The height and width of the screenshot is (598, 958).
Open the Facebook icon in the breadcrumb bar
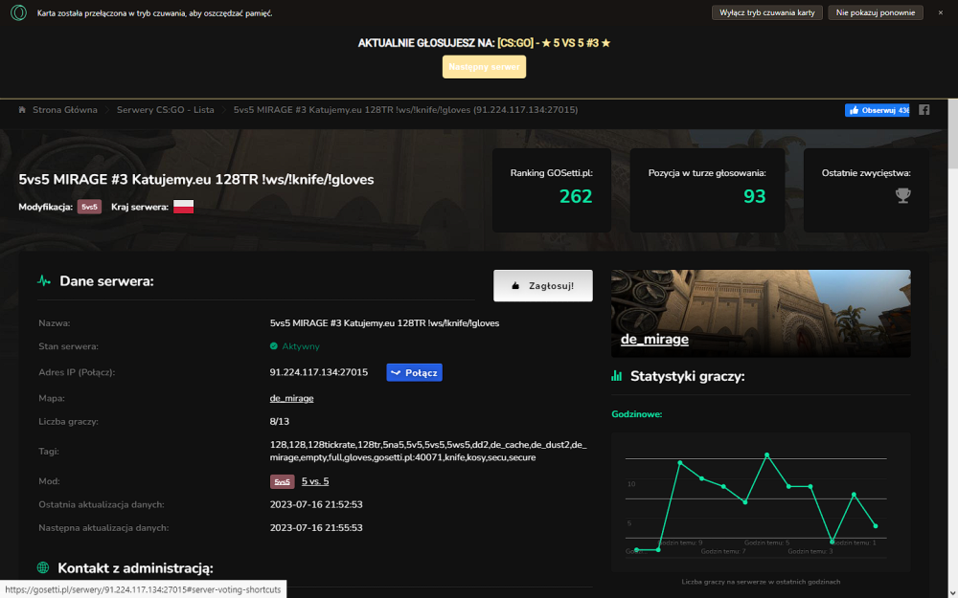click(x=924, y=110)
